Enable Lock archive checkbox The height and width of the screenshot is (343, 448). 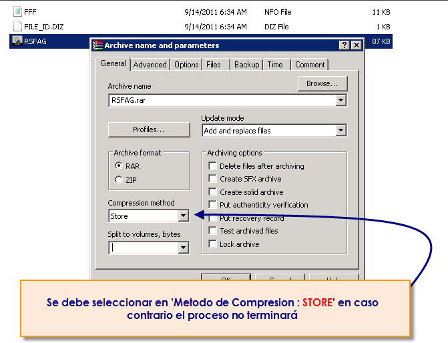tap(212, 244)
